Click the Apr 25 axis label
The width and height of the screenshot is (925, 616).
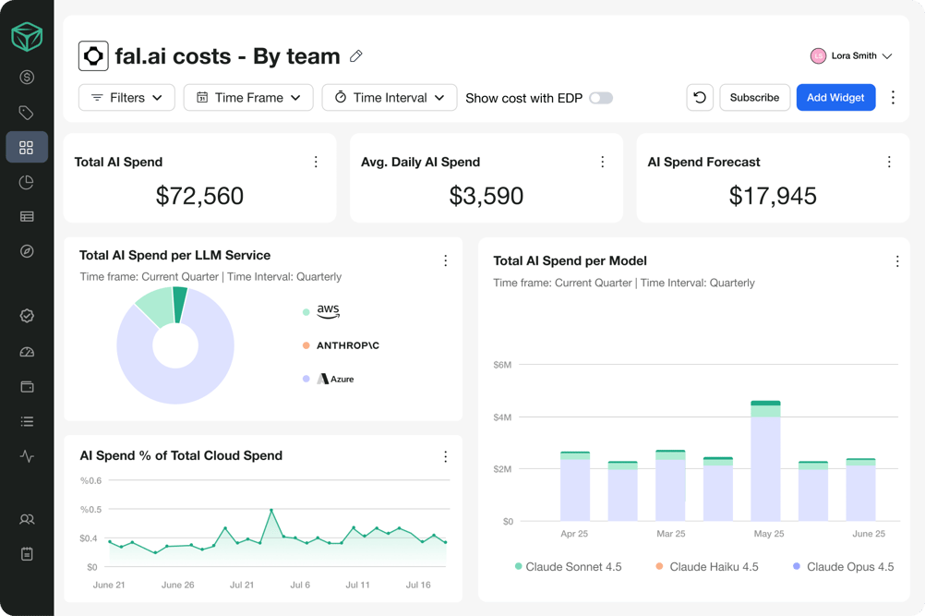(574, 534)
